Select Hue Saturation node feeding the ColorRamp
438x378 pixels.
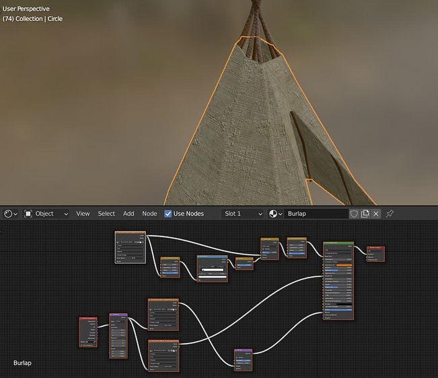[170, 258]
